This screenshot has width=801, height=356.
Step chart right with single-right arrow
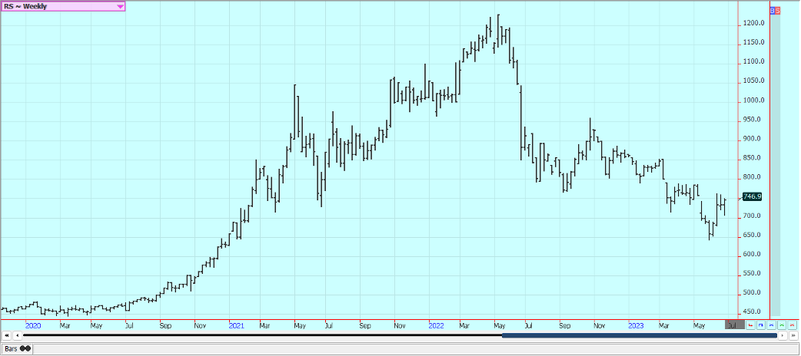(x=783, y=335)
